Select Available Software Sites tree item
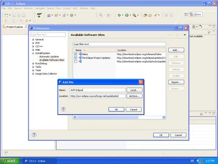Viewport: 218px width, 164px height. 52,60
